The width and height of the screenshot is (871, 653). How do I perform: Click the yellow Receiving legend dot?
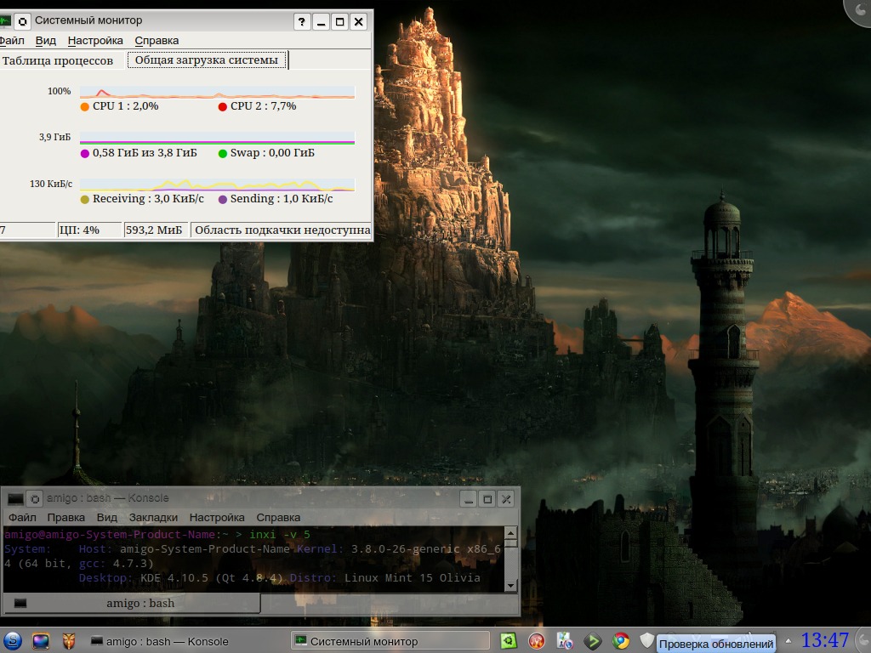point(85,199)
